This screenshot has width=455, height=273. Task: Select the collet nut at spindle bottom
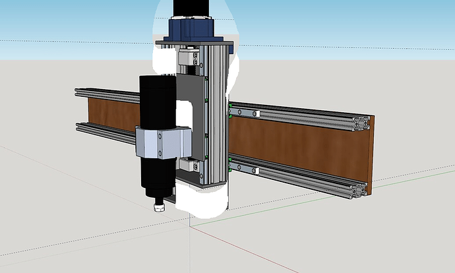(159, 207)
